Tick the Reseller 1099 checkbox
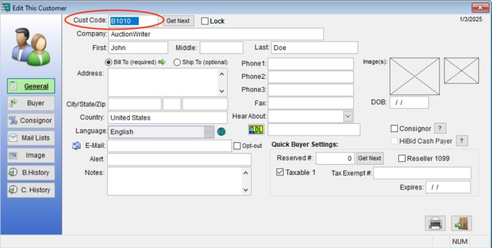The width and height of the screenshot is (492, 248). click(x=402, y=158)
